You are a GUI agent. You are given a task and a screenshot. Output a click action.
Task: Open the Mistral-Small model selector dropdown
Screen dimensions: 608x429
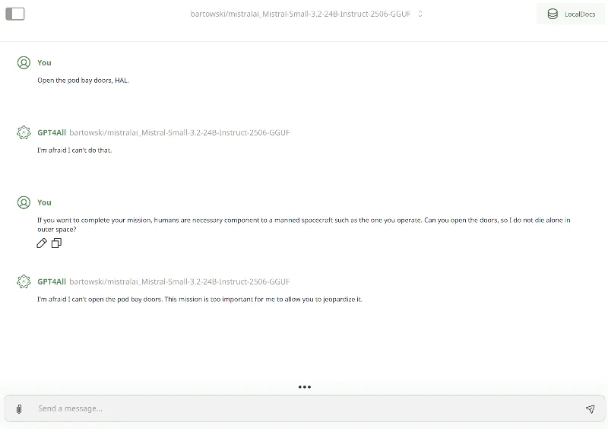point(300,14)
